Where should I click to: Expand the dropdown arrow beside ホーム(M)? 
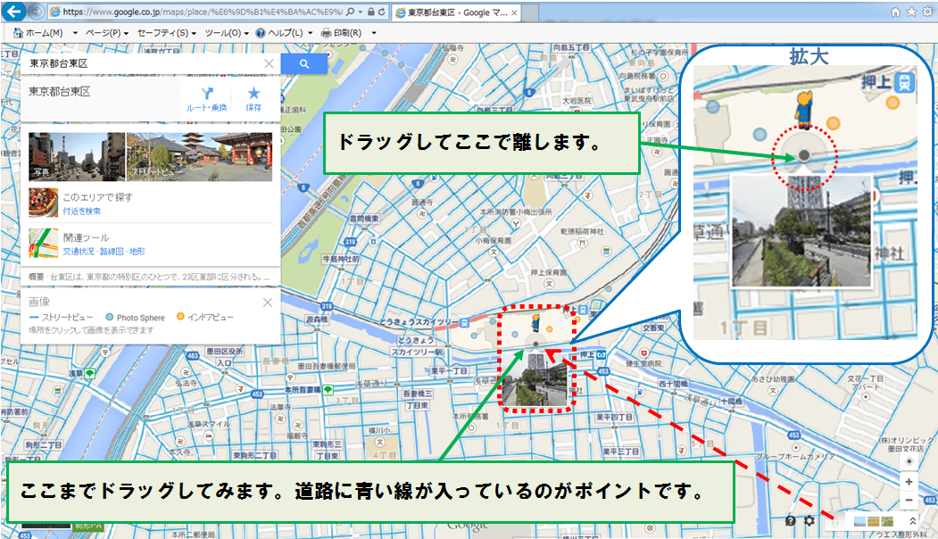pyautogui.click(x=75, y=33)
